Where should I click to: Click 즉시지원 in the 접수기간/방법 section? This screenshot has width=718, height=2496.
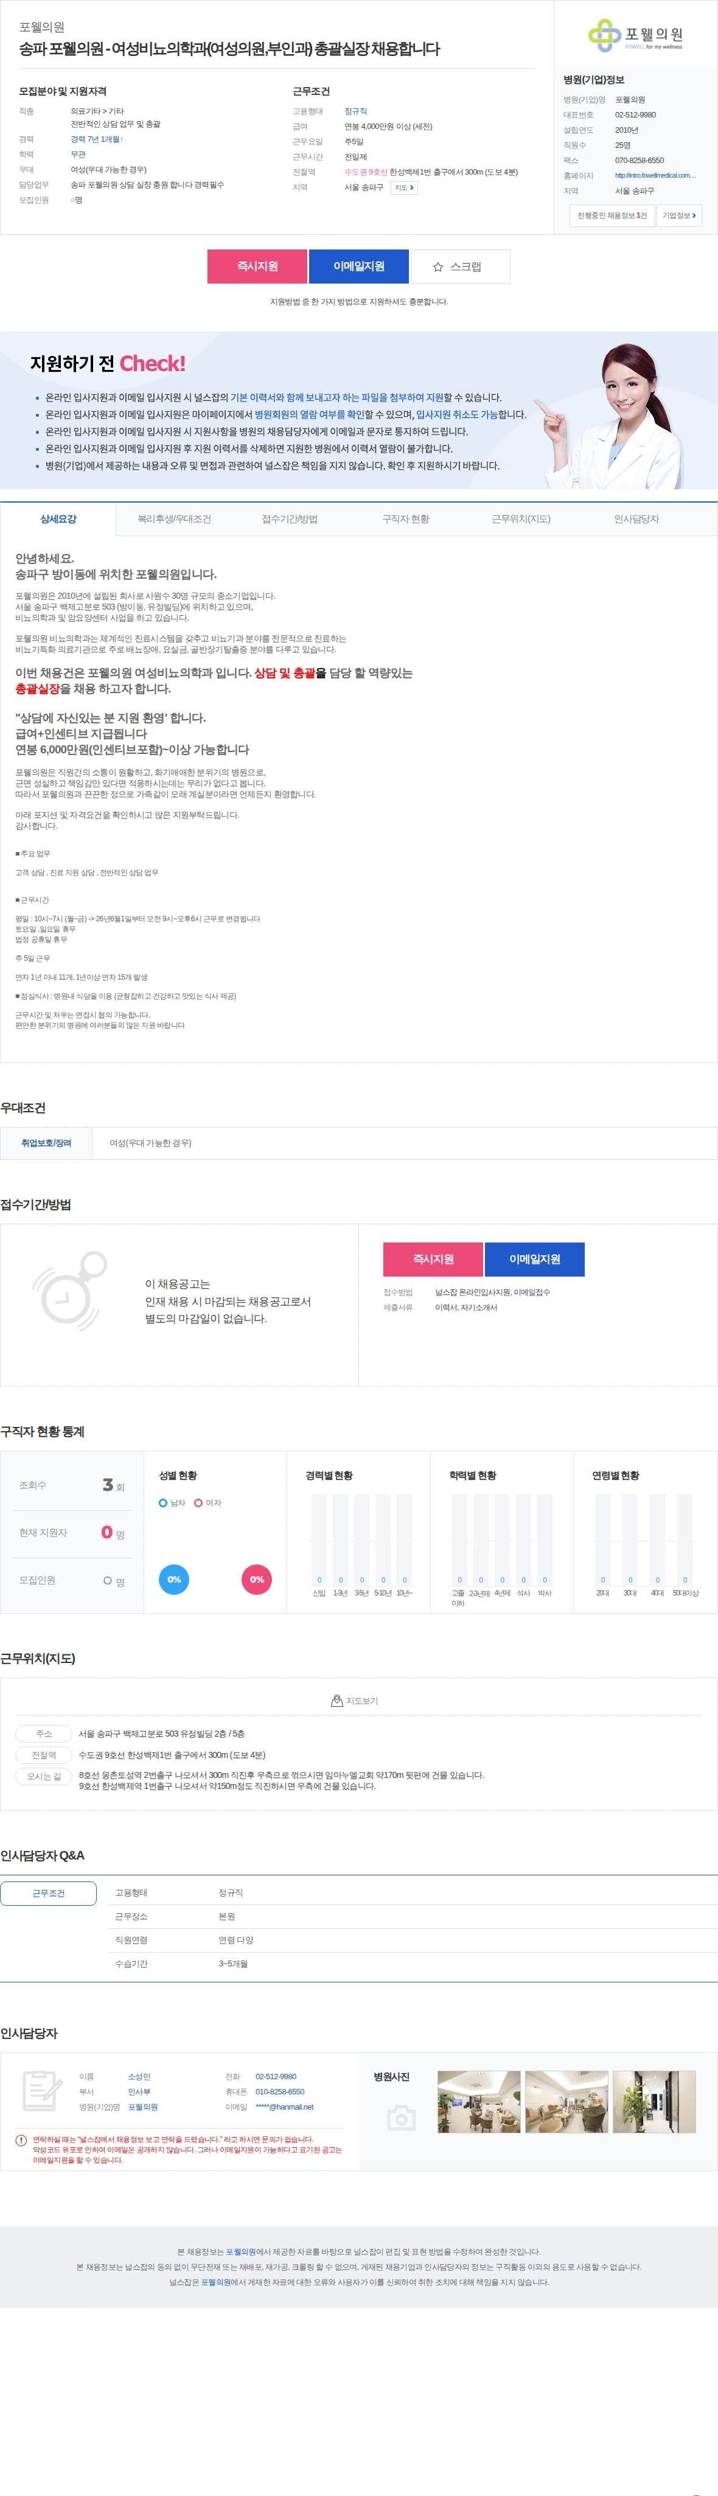click(x=433, y=1259)
